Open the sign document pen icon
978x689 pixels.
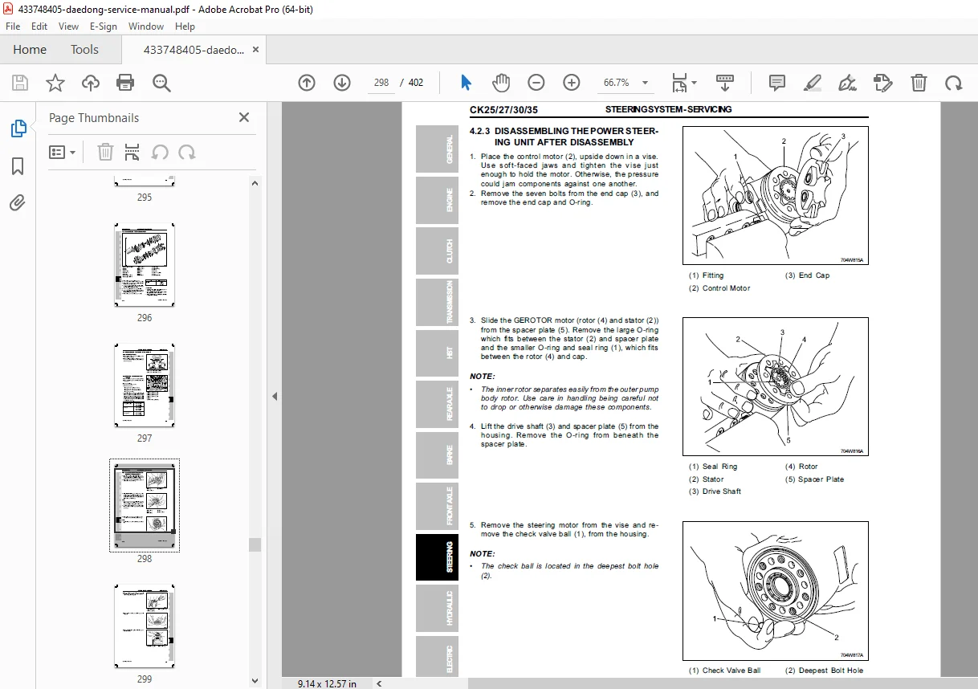(847, 83)
